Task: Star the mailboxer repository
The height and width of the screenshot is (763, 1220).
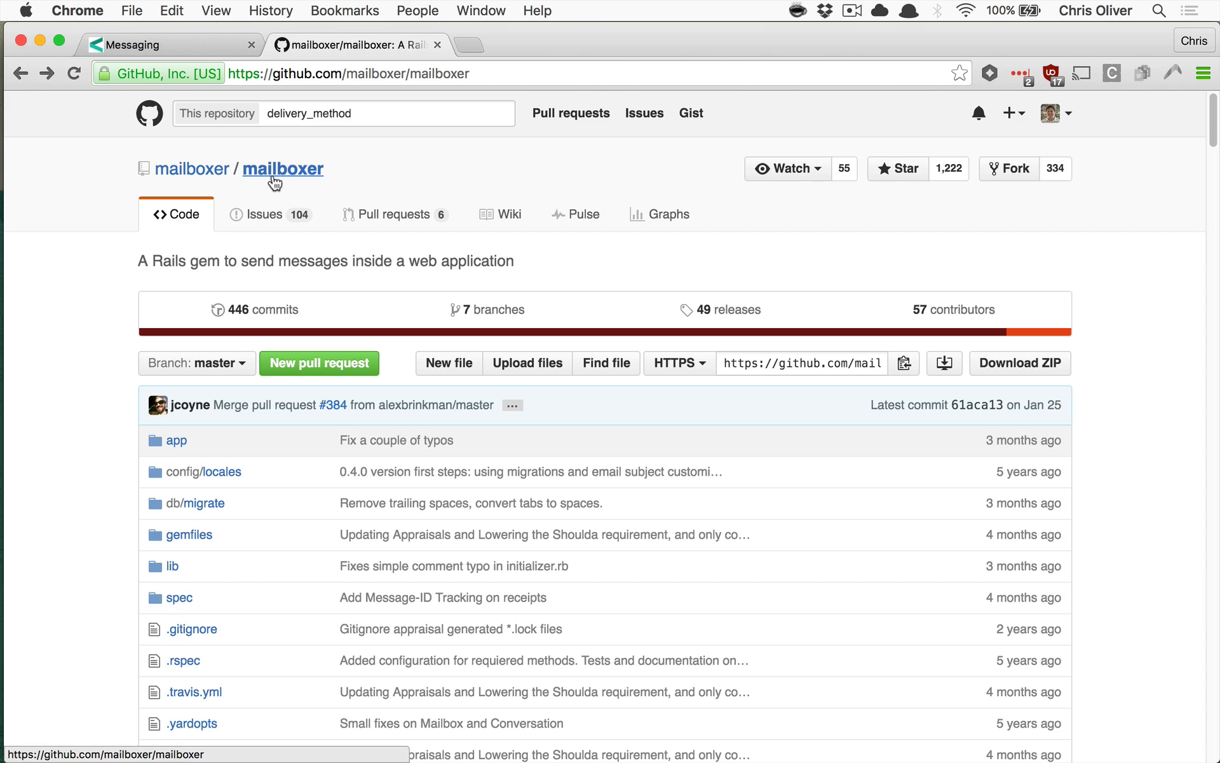Action: pos(898,168)
